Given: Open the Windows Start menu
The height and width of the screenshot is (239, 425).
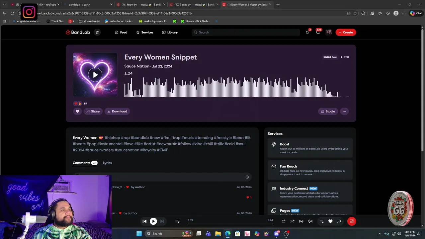Looking at the screenshot, I should tap(139, 234).
